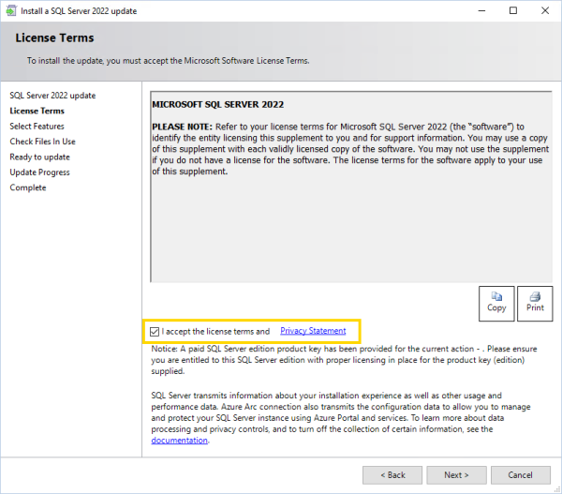Go back with the Back button

[393, 474]
